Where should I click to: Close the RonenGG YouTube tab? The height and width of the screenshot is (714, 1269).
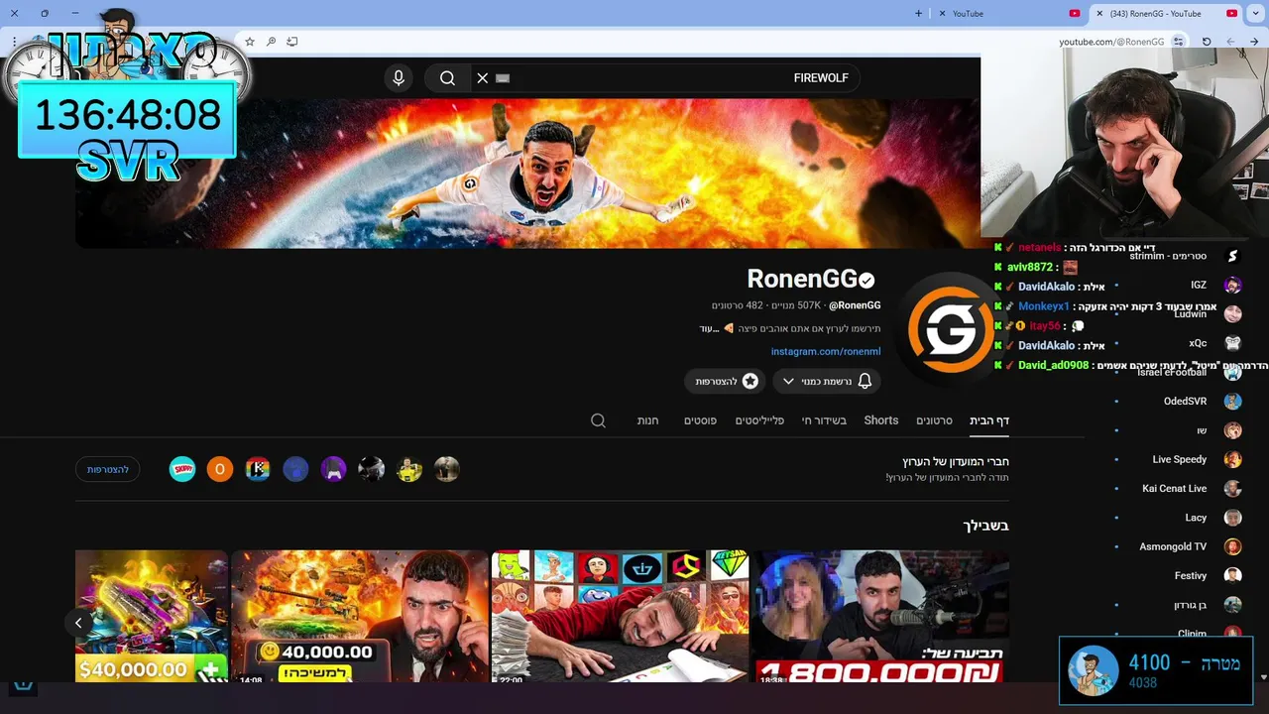point(1099,14)
